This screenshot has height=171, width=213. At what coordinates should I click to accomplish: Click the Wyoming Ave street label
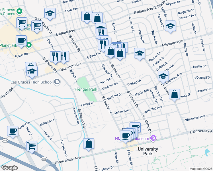(153, 109)
